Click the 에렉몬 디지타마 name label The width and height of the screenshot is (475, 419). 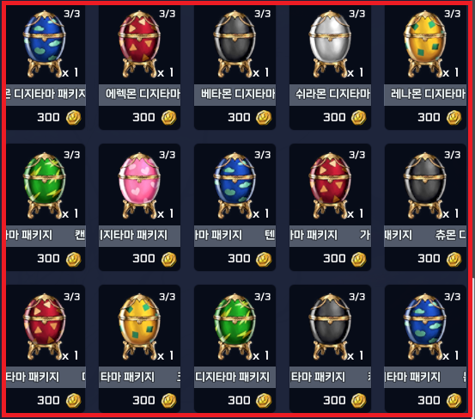140,95
